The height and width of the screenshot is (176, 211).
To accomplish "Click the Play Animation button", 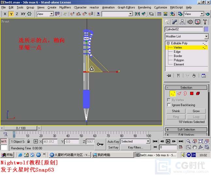I will point(168,141).
